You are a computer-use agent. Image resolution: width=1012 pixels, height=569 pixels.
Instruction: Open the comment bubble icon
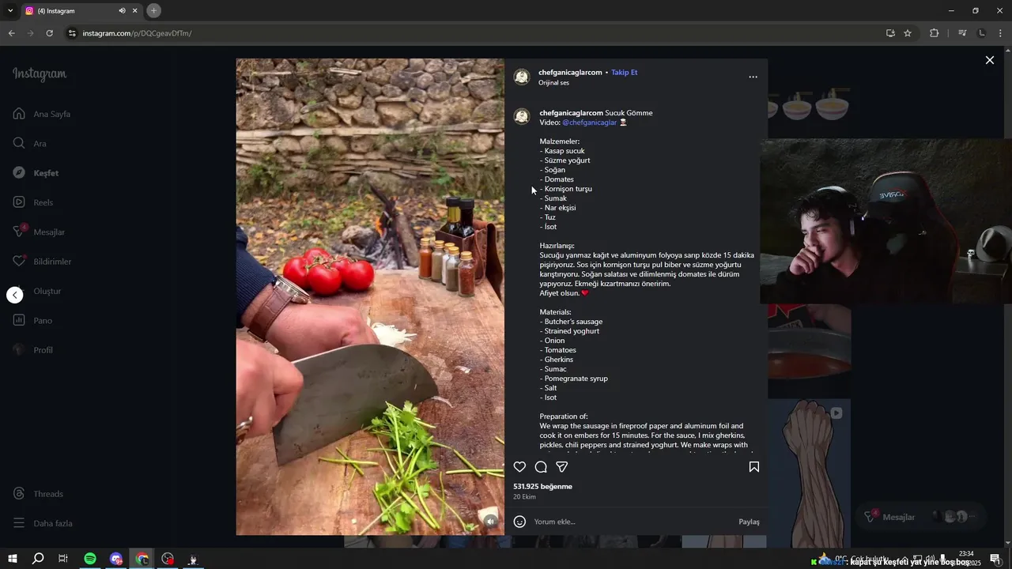[541, 467]
